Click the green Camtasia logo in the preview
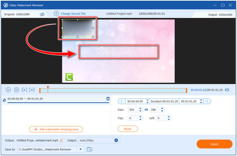237x156 pixels. (69, 77)
